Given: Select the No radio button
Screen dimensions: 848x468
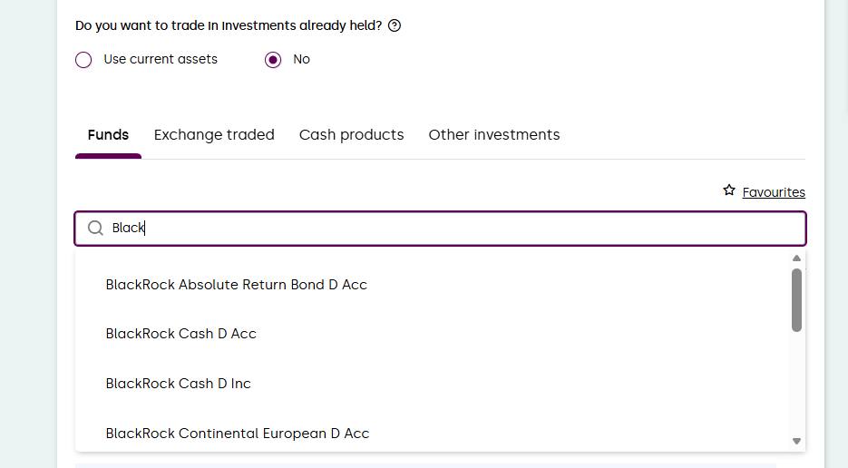Looking at the screenshot, I should tap(273, 60).
